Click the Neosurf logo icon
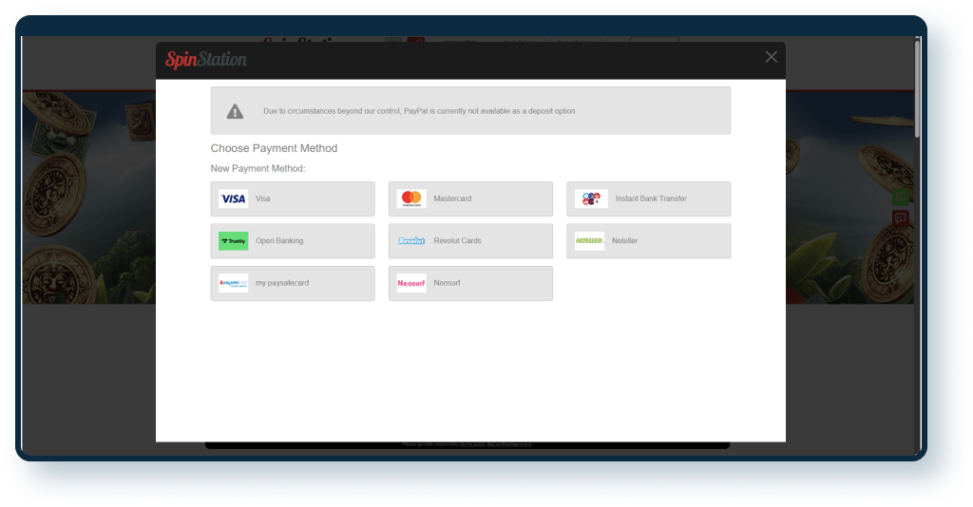Viewport: 973px width, 507px height. 411,283
